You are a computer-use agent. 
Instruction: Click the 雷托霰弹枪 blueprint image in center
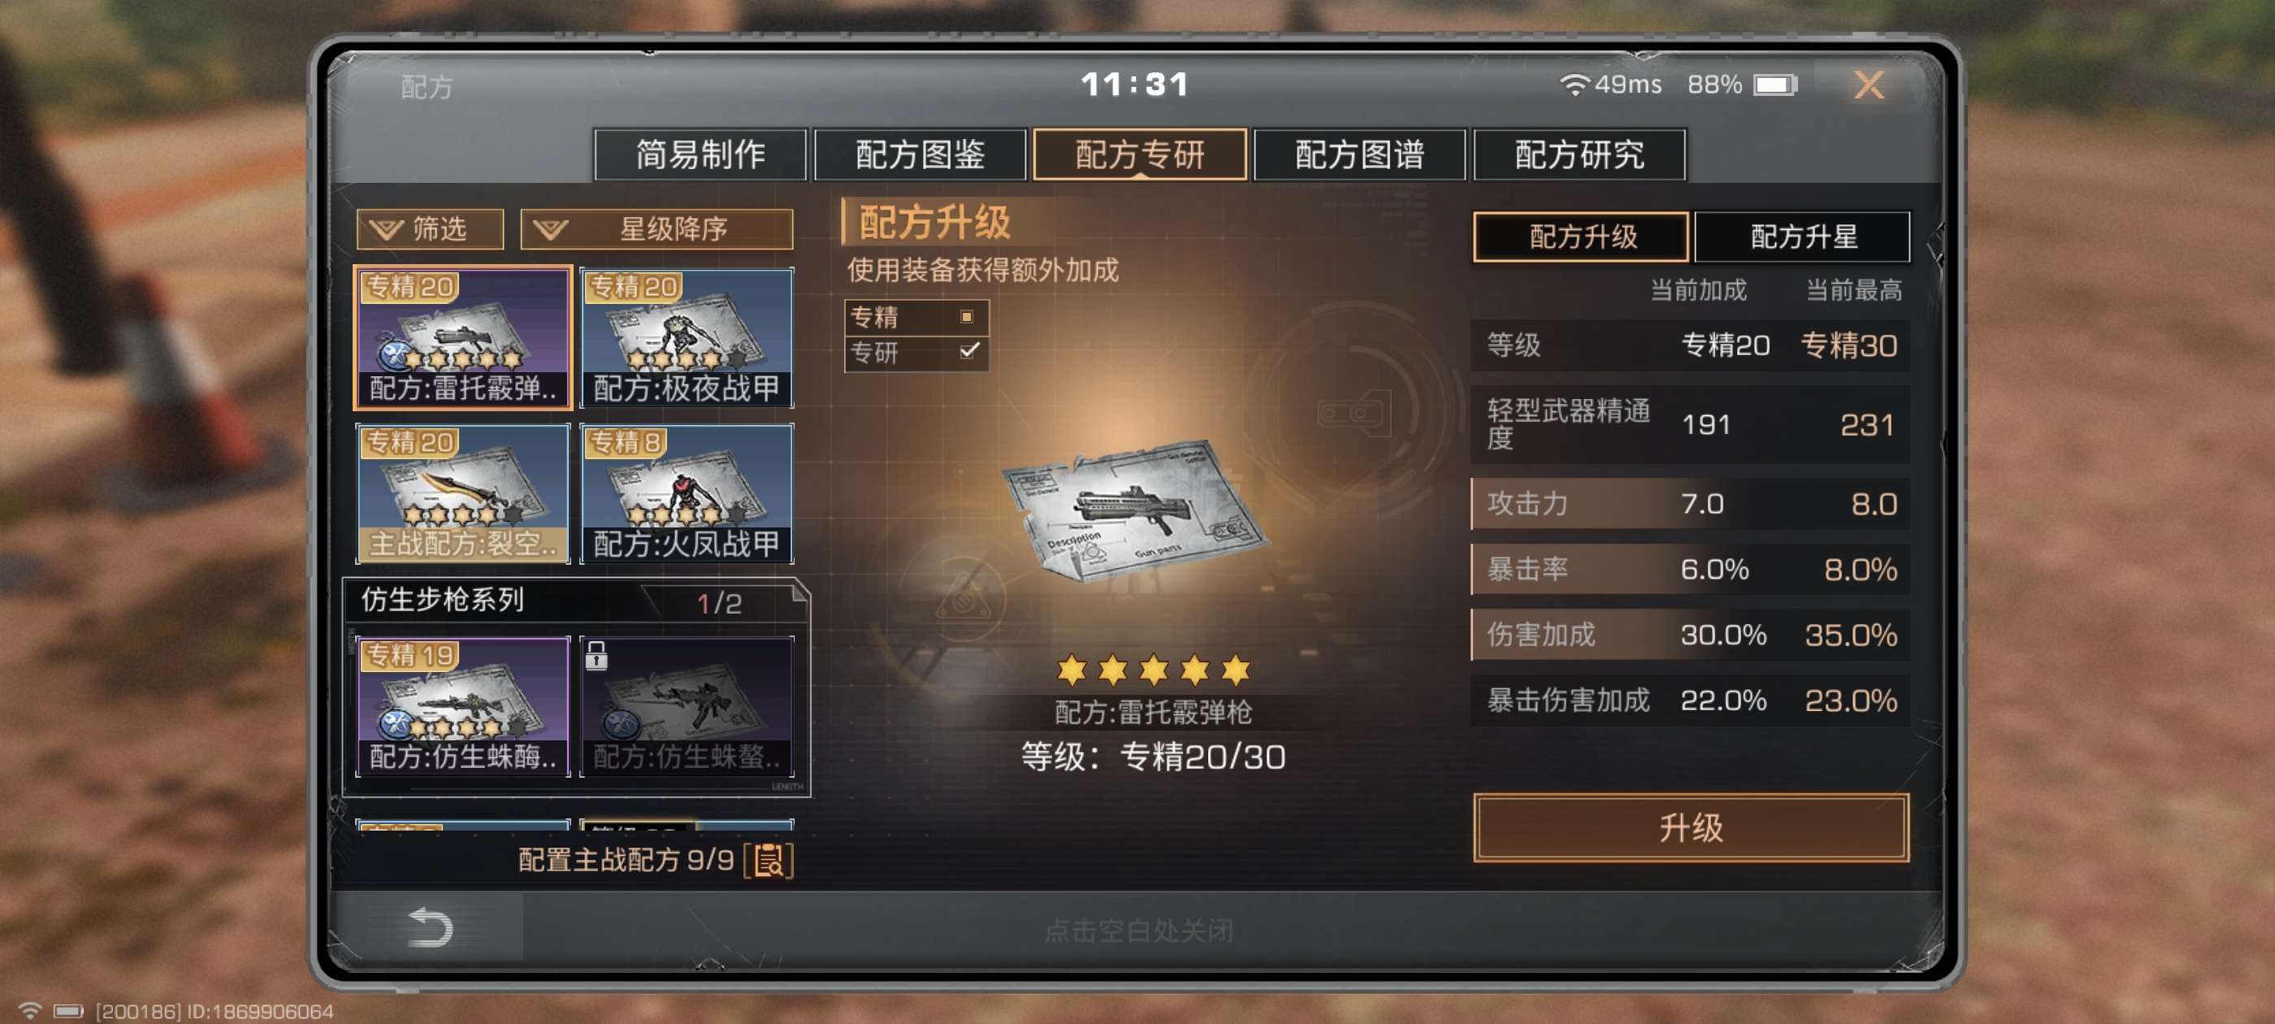1136,511
